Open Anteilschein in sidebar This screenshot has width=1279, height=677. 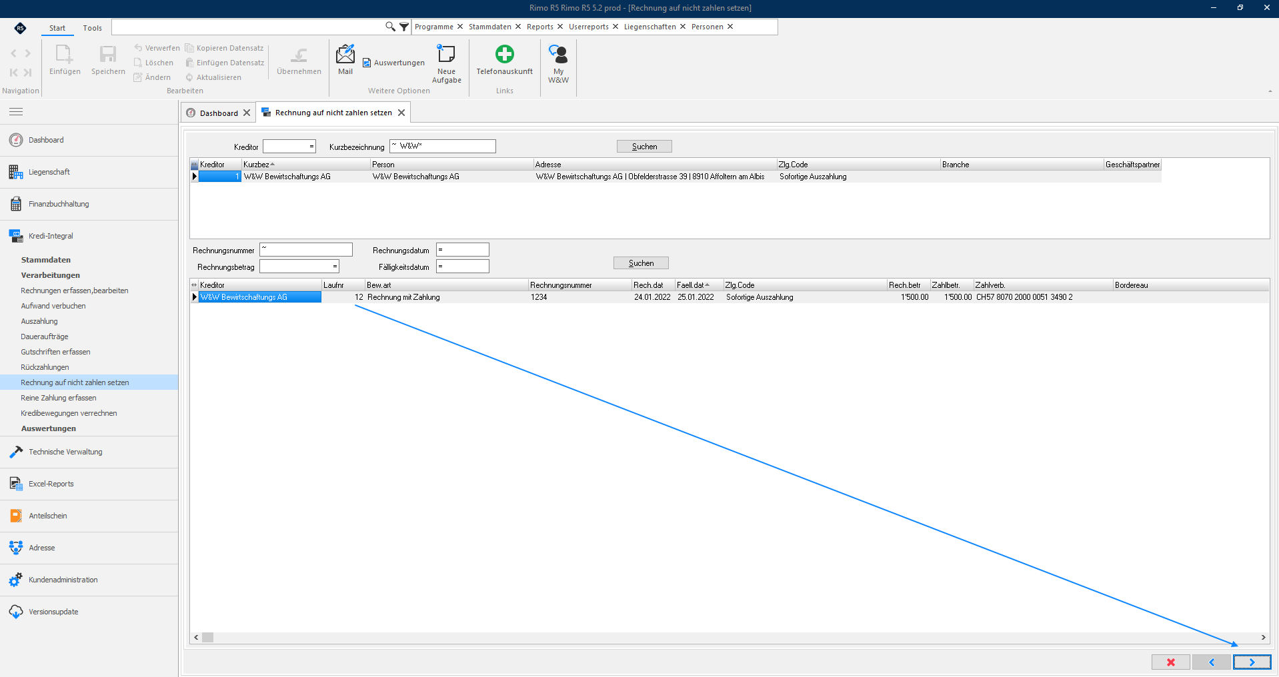click(89, 516)
